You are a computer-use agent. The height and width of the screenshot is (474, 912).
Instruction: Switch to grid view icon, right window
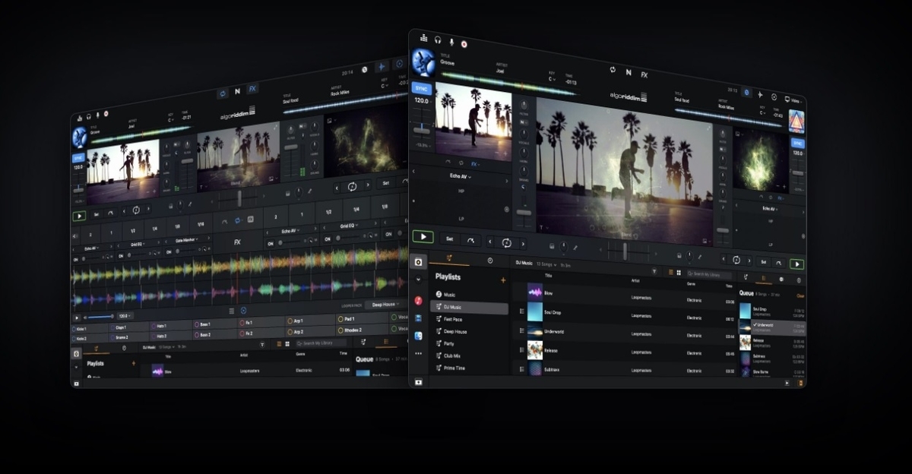pyautogui.click(x=678, y=272)
